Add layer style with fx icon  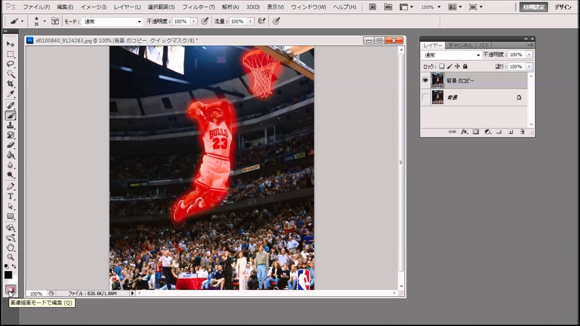pyautogui.click(x=464, y=132)
